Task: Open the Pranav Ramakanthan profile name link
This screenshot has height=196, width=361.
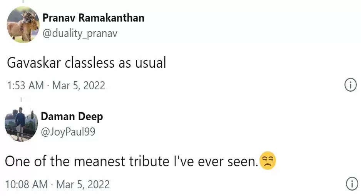Action: tap(93, 18)
